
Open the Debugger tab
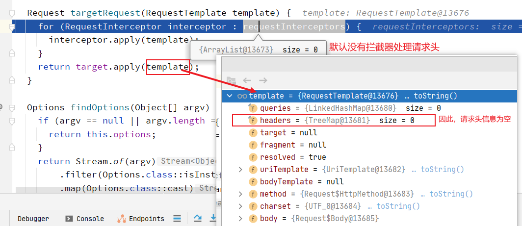tap(33, 219)
